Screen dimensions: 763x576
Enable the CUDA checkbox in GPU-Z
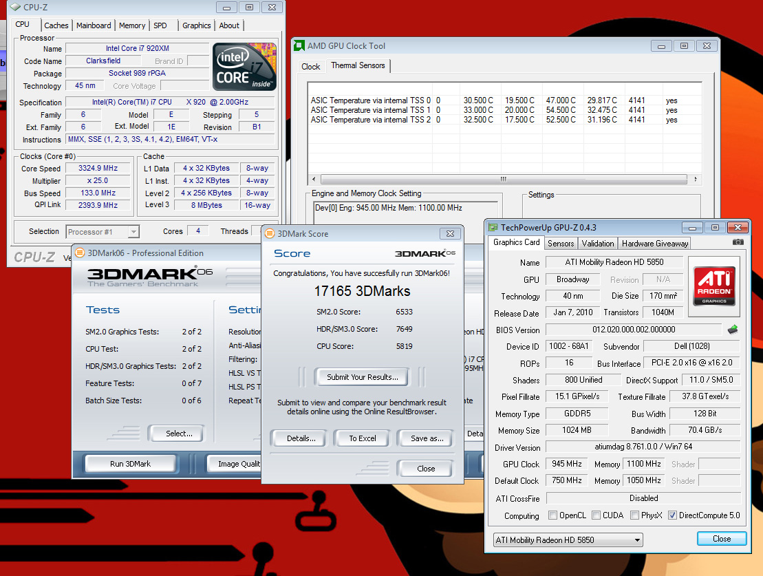(596, 515)
